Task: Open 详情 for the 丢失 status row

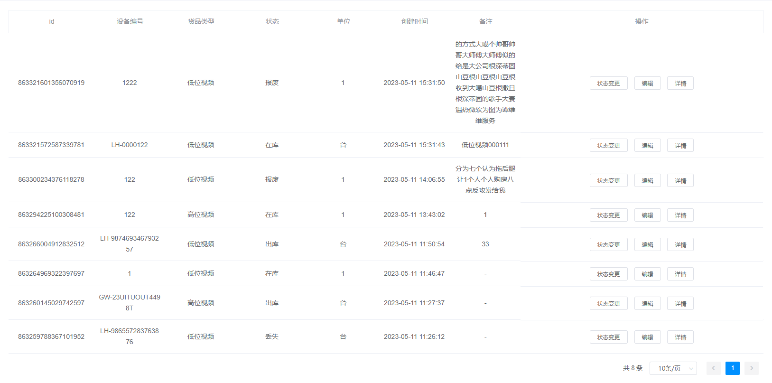Action: [680, 337]
